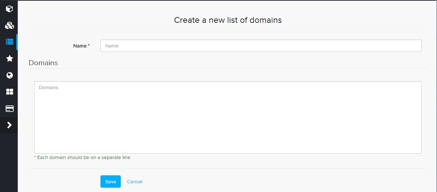The width and height of the screenshot is (437, 192).
Task: Click the 'Name' placeholder text in the field
Action: pos(112,46)
